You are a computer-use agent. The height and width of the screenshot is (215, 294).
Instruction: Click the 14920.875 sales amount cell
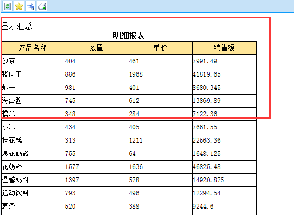point(224,180)
